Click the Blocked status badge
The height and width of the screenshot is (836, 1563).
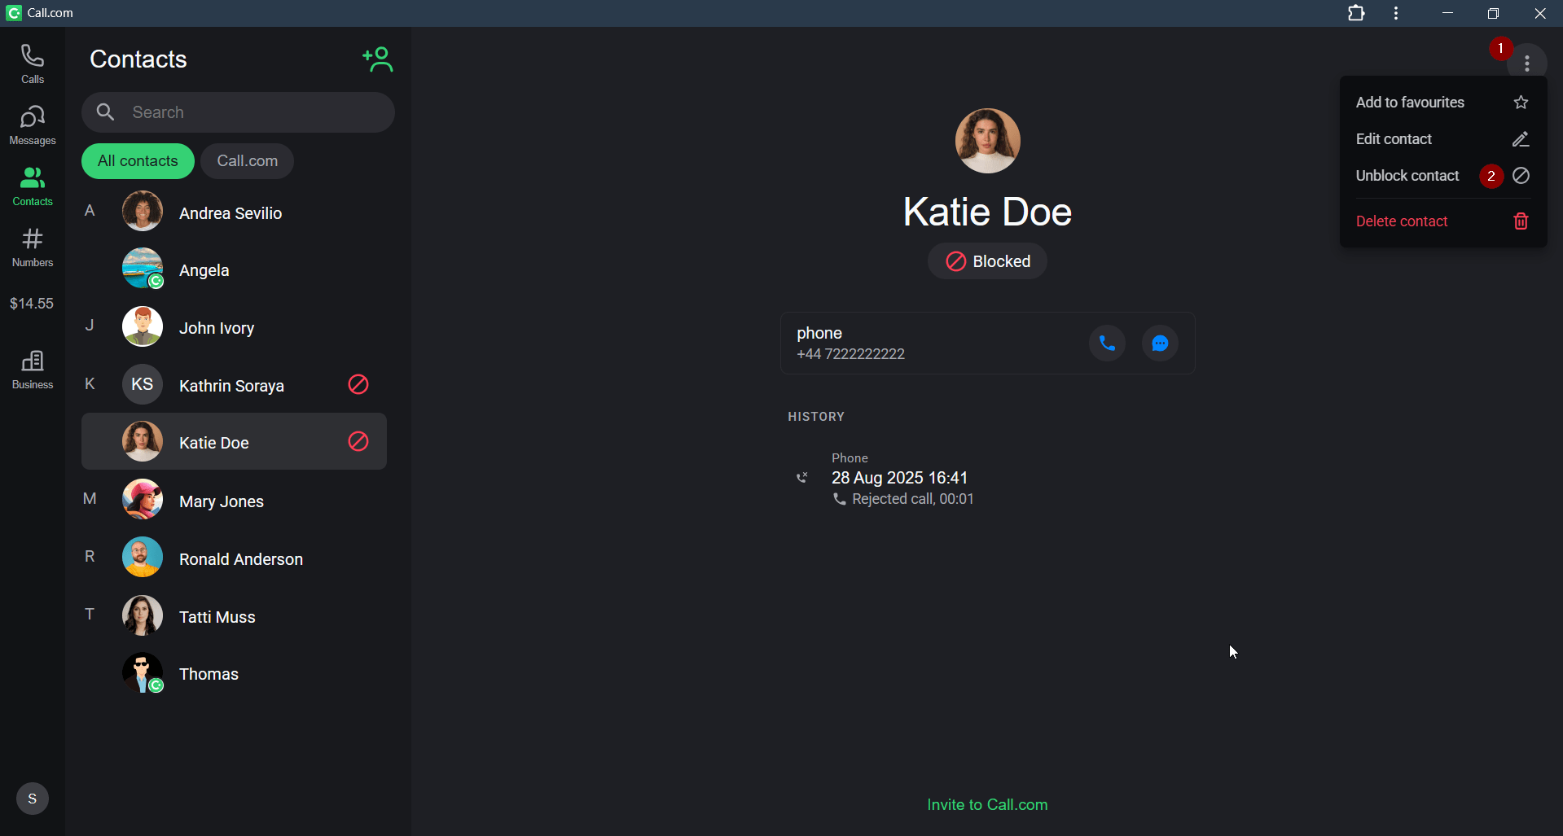click(x=987, y=261)
